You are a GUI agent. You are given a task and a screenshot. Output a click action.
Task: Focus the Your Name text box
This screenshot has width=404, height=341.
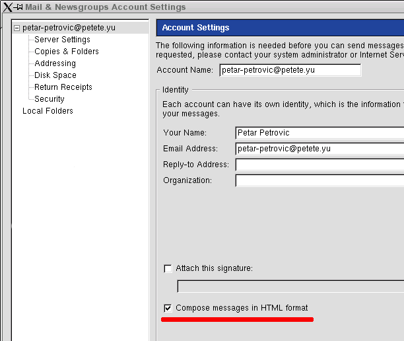point(320,133)
